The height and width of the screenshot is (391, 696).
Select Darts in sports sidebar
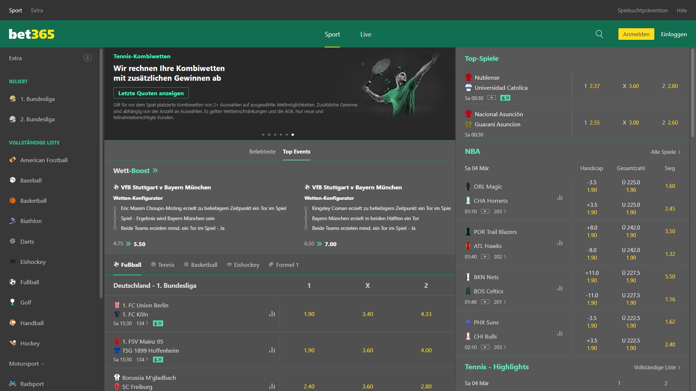tap(27, 241)
